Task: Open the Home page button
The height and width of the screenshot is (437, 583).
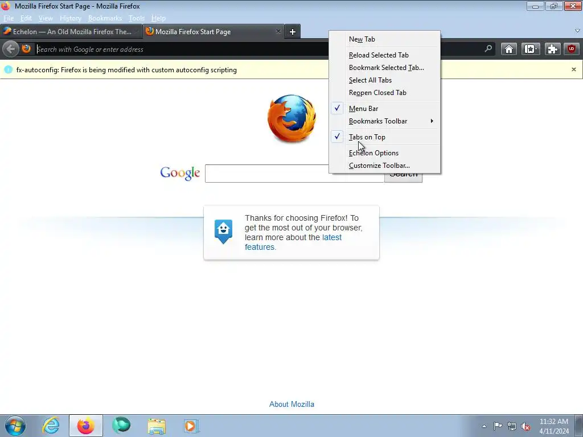Action: pos(508,49)
